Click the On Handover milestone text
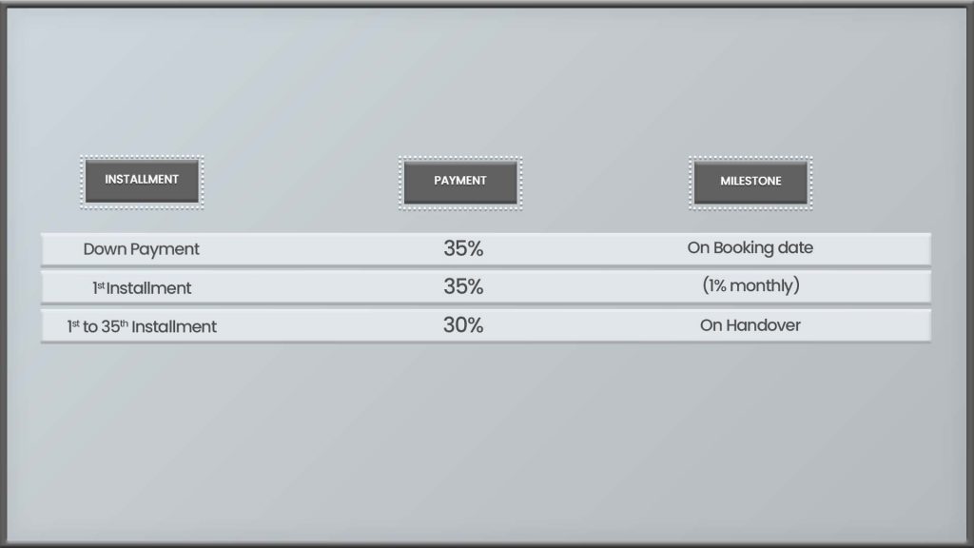 point(750,325)
